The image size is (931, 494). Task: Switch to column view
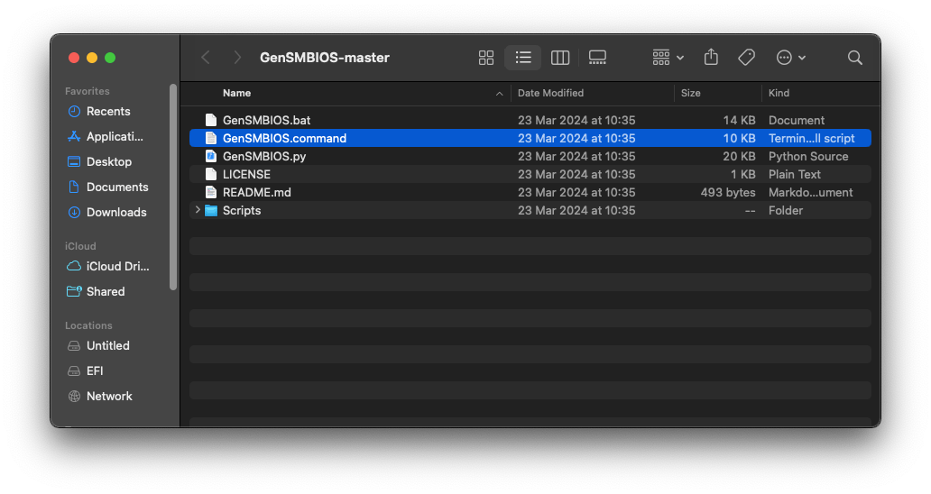(560, 58)
